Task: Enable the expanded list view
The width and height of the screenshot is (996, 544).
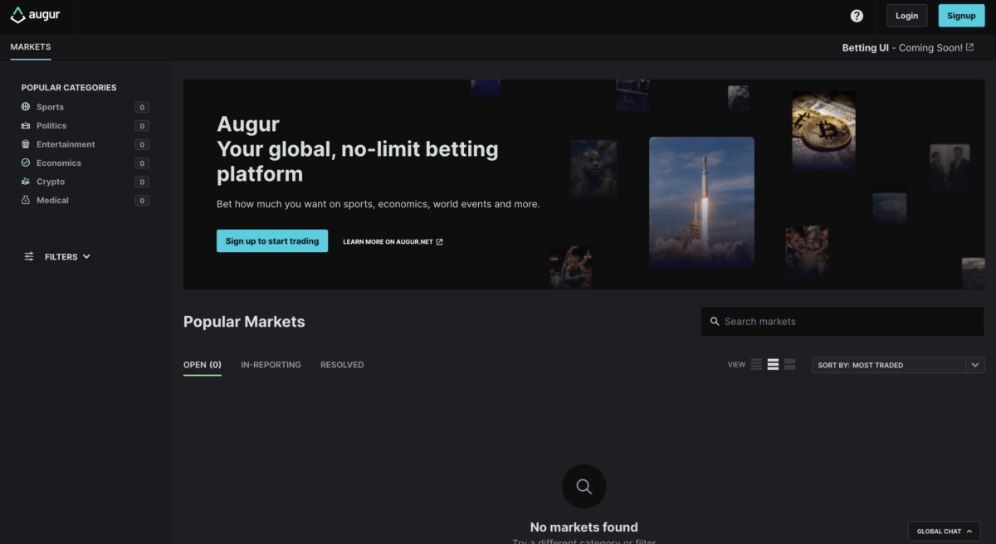Action: point(773,364)
